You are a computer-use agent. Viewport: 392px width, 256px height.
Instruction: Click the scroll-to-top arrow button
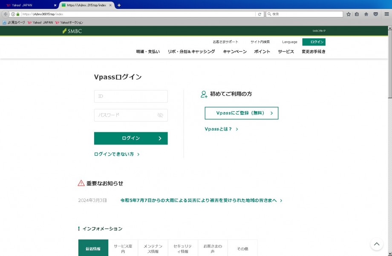coord(377,244)
